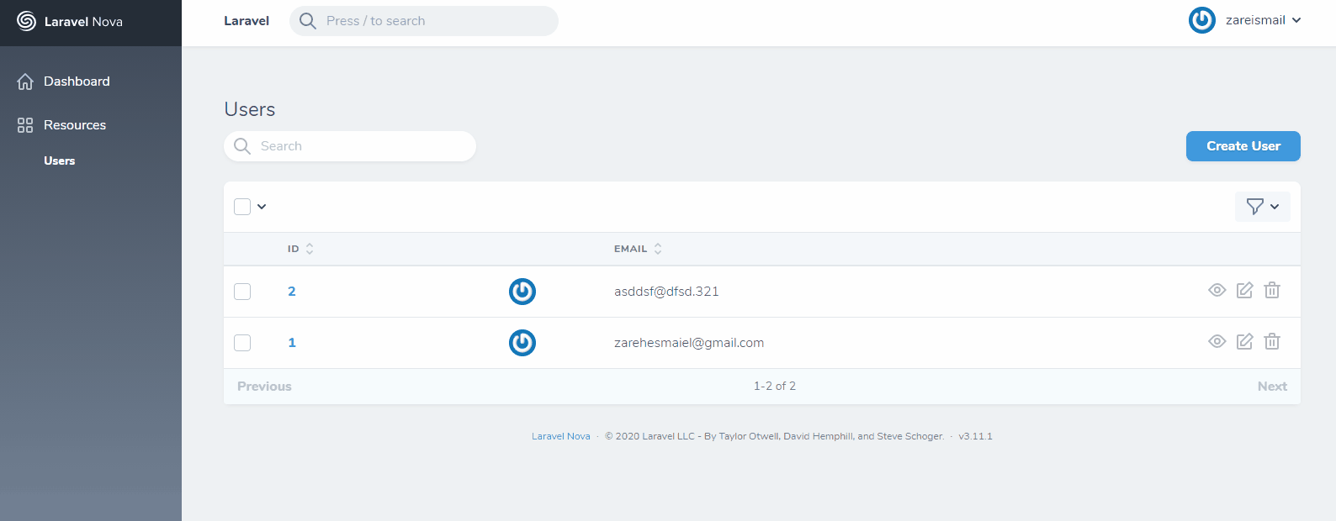1336x521 pixels.
Task: Open user ID 2 link
Action: 292,292
